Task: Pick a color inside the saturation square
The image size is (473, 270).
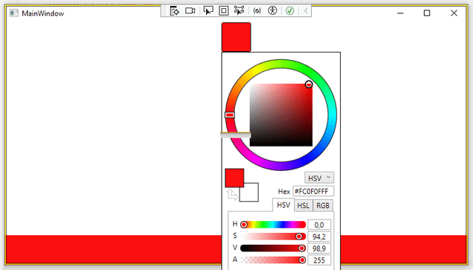Action: (x=281, y=115)
